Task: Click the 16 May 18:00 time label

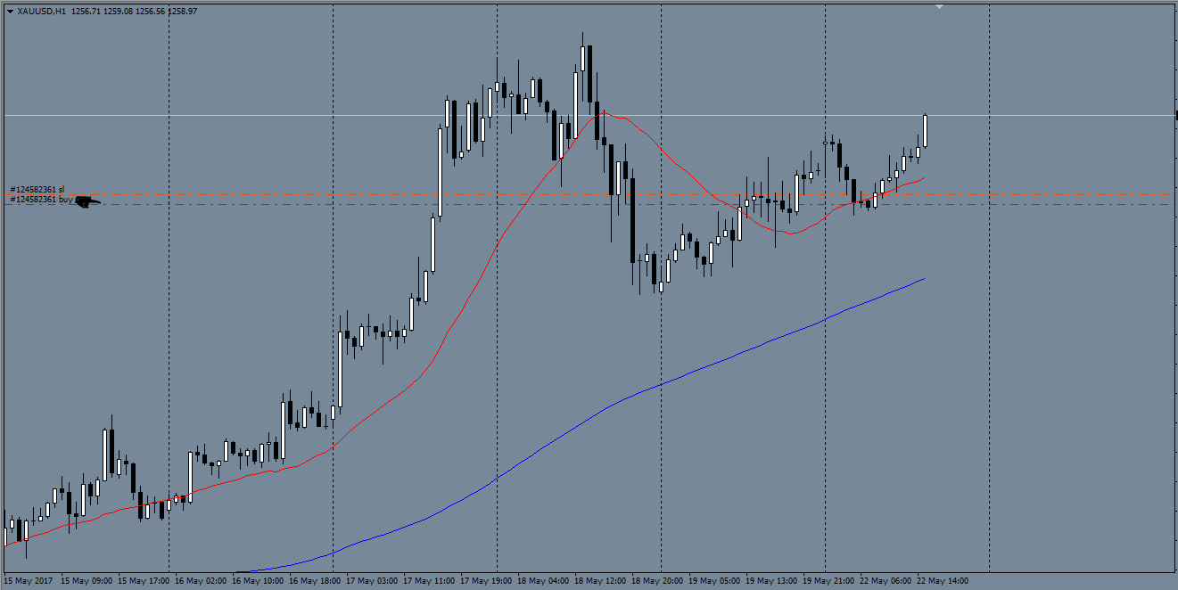Action: pos(315,580)
